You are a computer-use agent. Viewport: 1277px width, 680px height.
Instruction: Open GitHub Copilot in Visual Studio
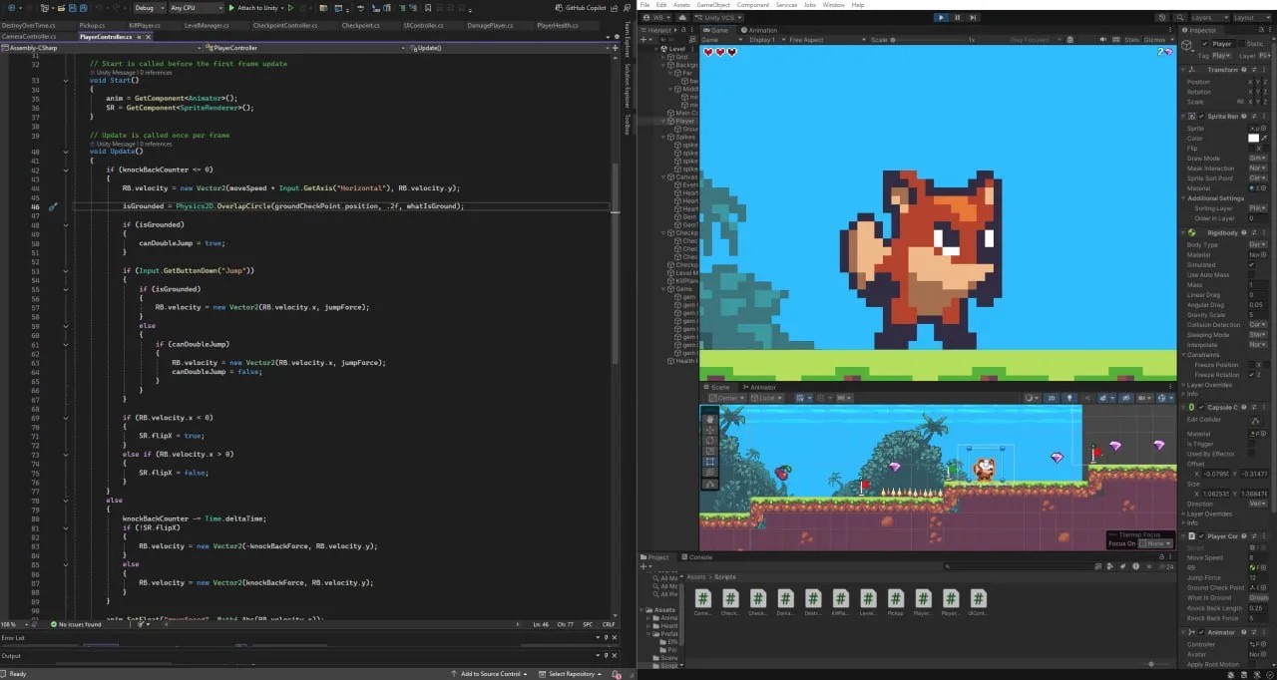(x=582, y=7)
